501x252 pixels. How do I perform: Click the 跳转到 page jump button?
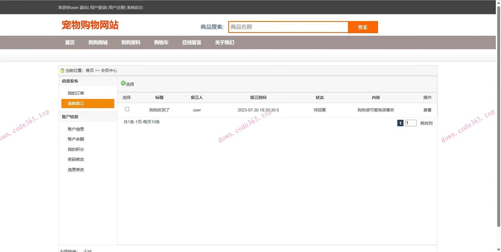click(426, 123)
